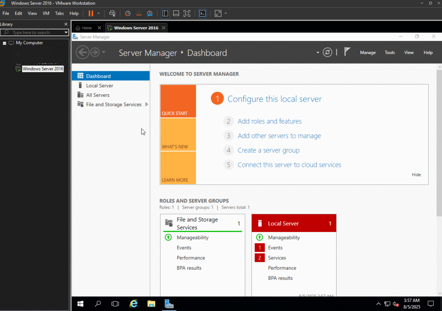Open Task View on taskbar
442x311 pixels.
pyautogui.click(x=115, y=304)
